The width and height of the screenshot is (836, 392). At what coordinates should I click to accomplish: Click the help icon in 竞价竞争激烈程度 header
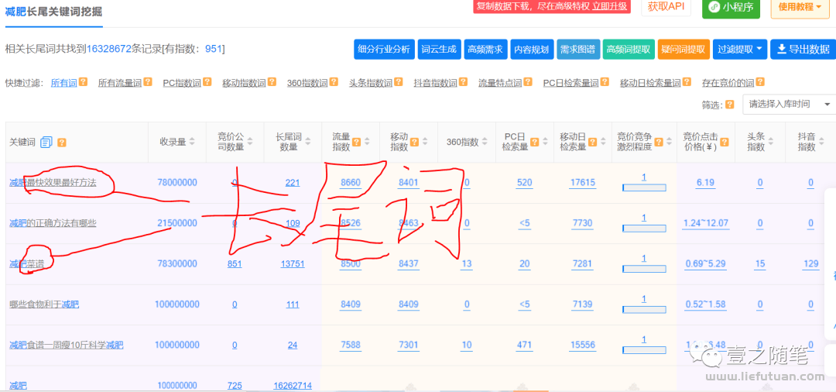(659, 142)
